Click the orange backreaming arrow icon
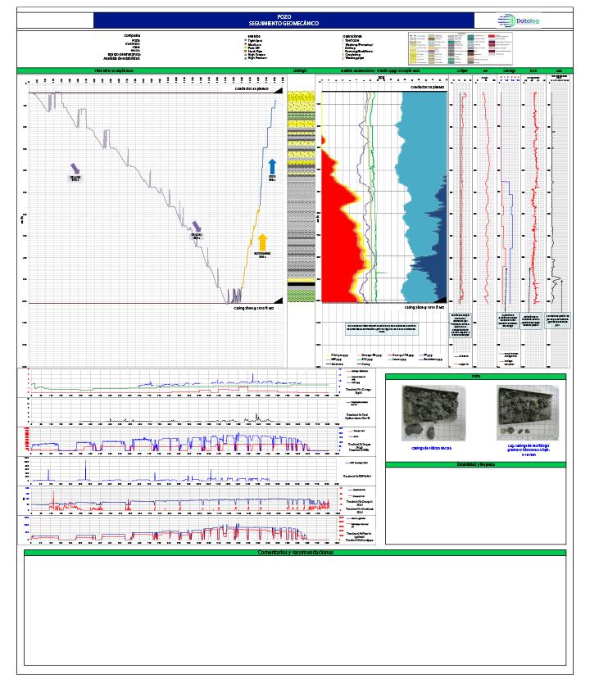The height and width of the screenshot is (696, 590). tap(262, 242)
